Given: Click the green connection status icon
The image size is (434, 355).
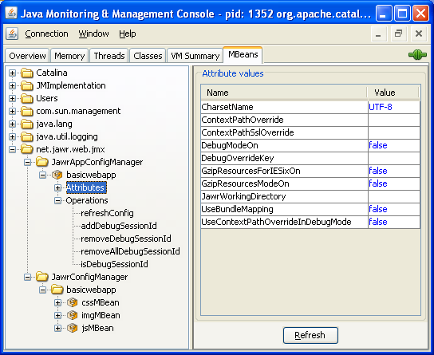Looking at the screenshot, I should click(x=417, y=54).
